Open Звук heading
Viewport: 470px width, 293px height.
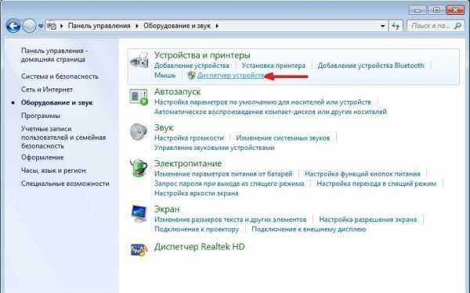tap(164, 127)
